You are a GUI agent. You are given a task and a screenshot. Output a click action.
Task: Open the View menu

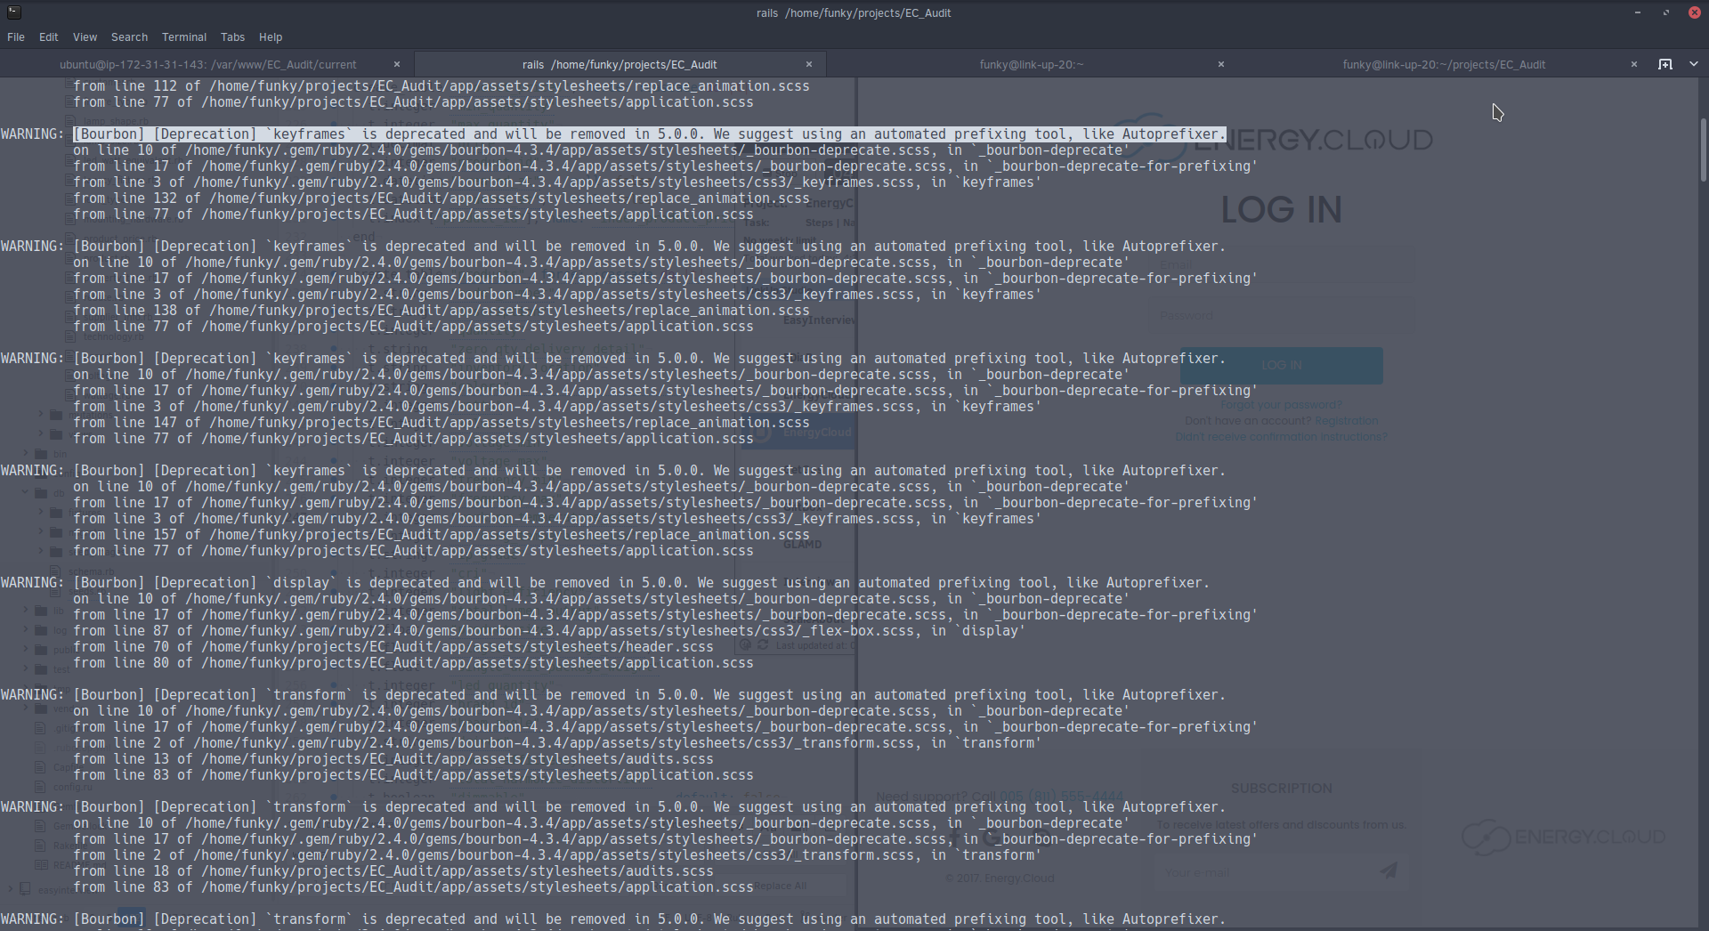pos(85,37)
